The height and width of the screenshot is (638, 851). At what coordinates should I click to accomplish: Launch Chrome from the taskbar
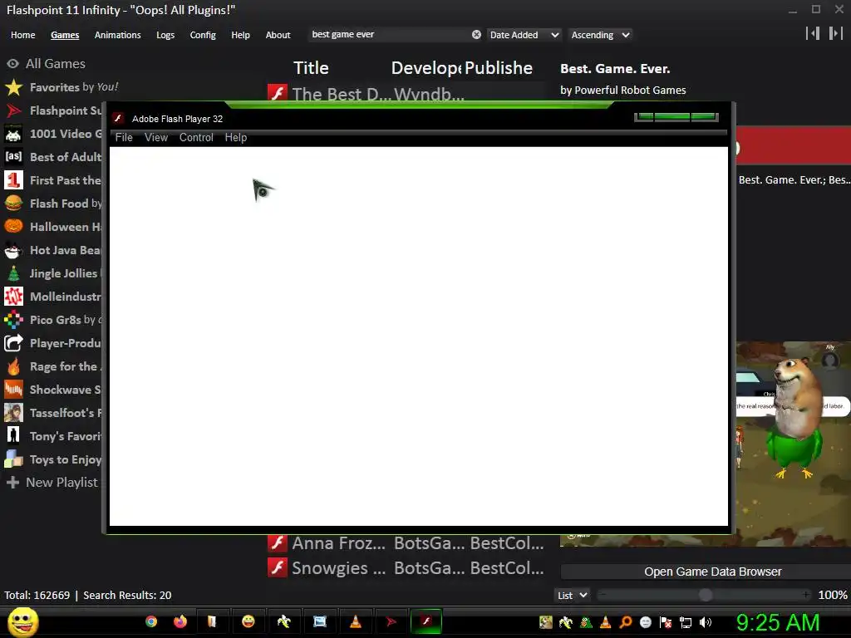click(x=151, y=621)
